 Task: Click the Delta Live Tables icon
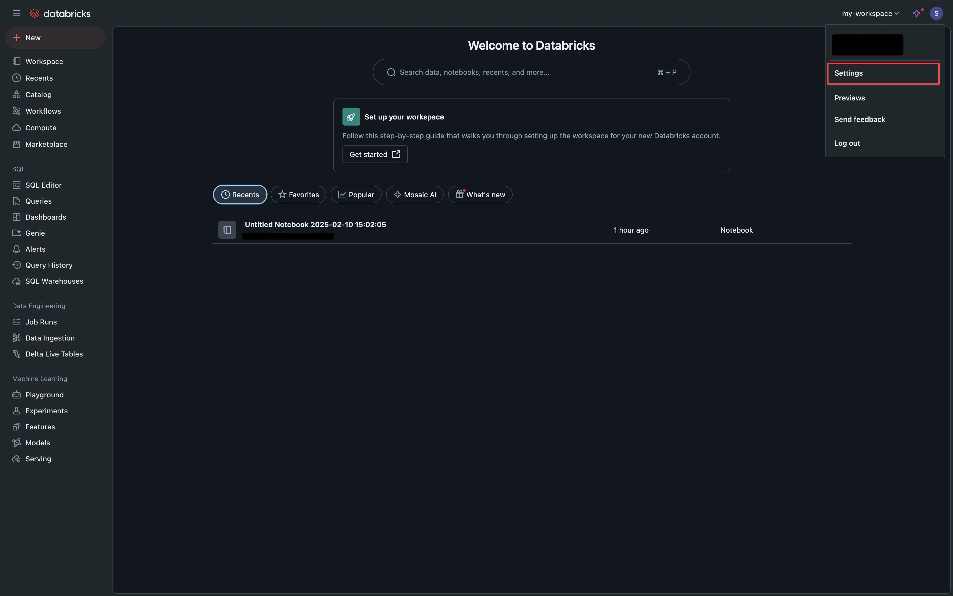point(17,354)
